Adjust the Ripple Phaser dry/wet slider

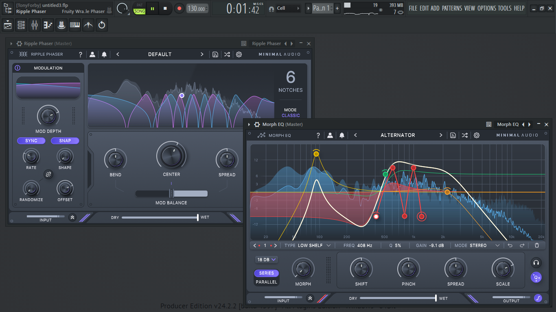160,217
